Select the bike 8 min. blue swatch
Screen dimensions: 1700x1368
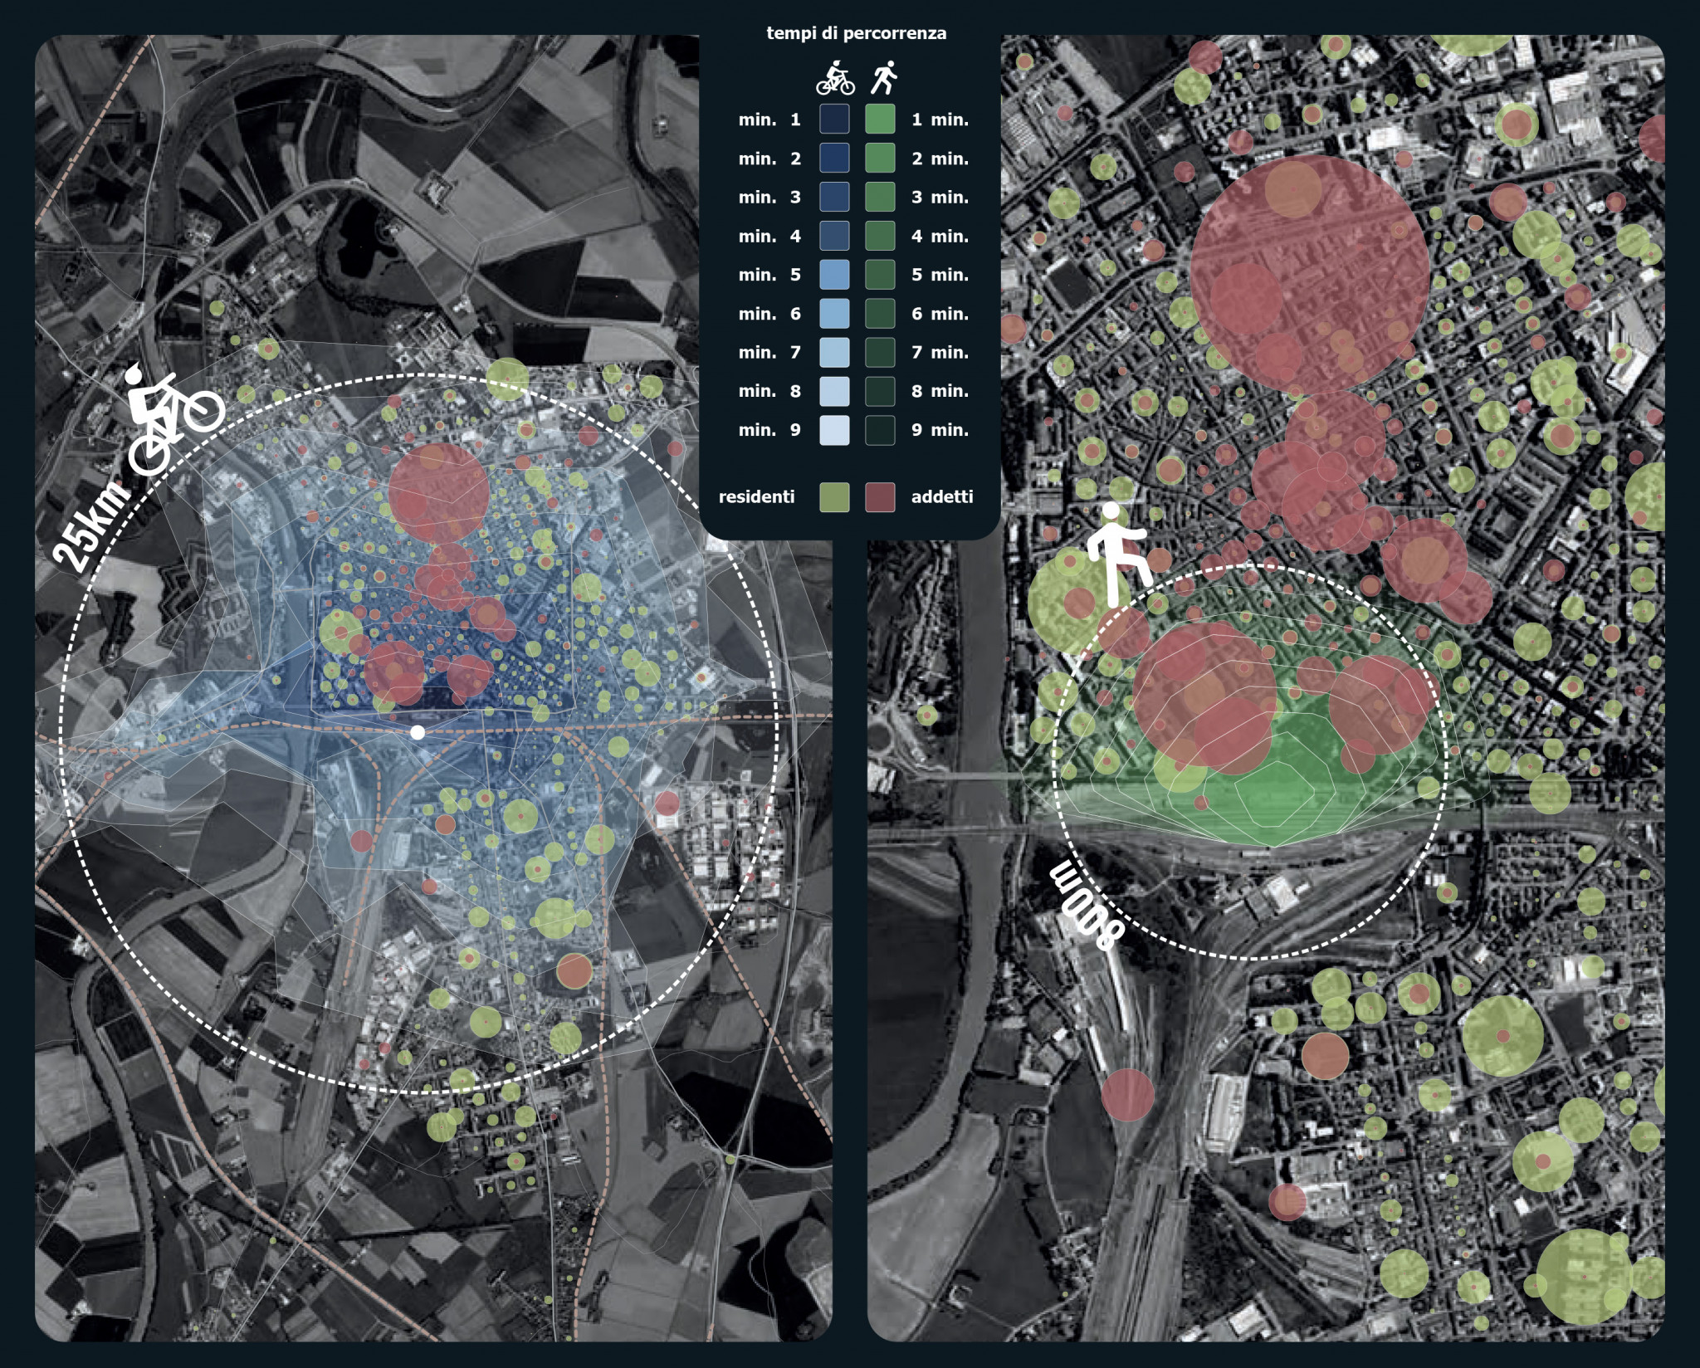tap(834, 391)
